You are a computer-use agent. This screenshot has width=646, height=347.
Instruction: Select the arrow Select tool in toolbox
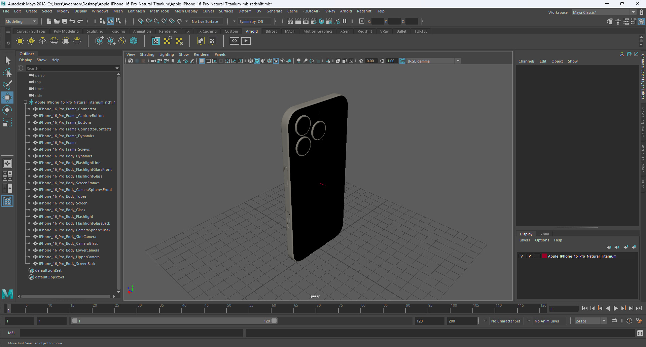[8, 61]
